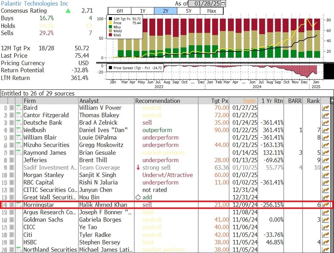The width and height of the screenshot is (334, 253).
Task: Open analyst Daniel Ives "Dan"
Action: tap(103, 130)
